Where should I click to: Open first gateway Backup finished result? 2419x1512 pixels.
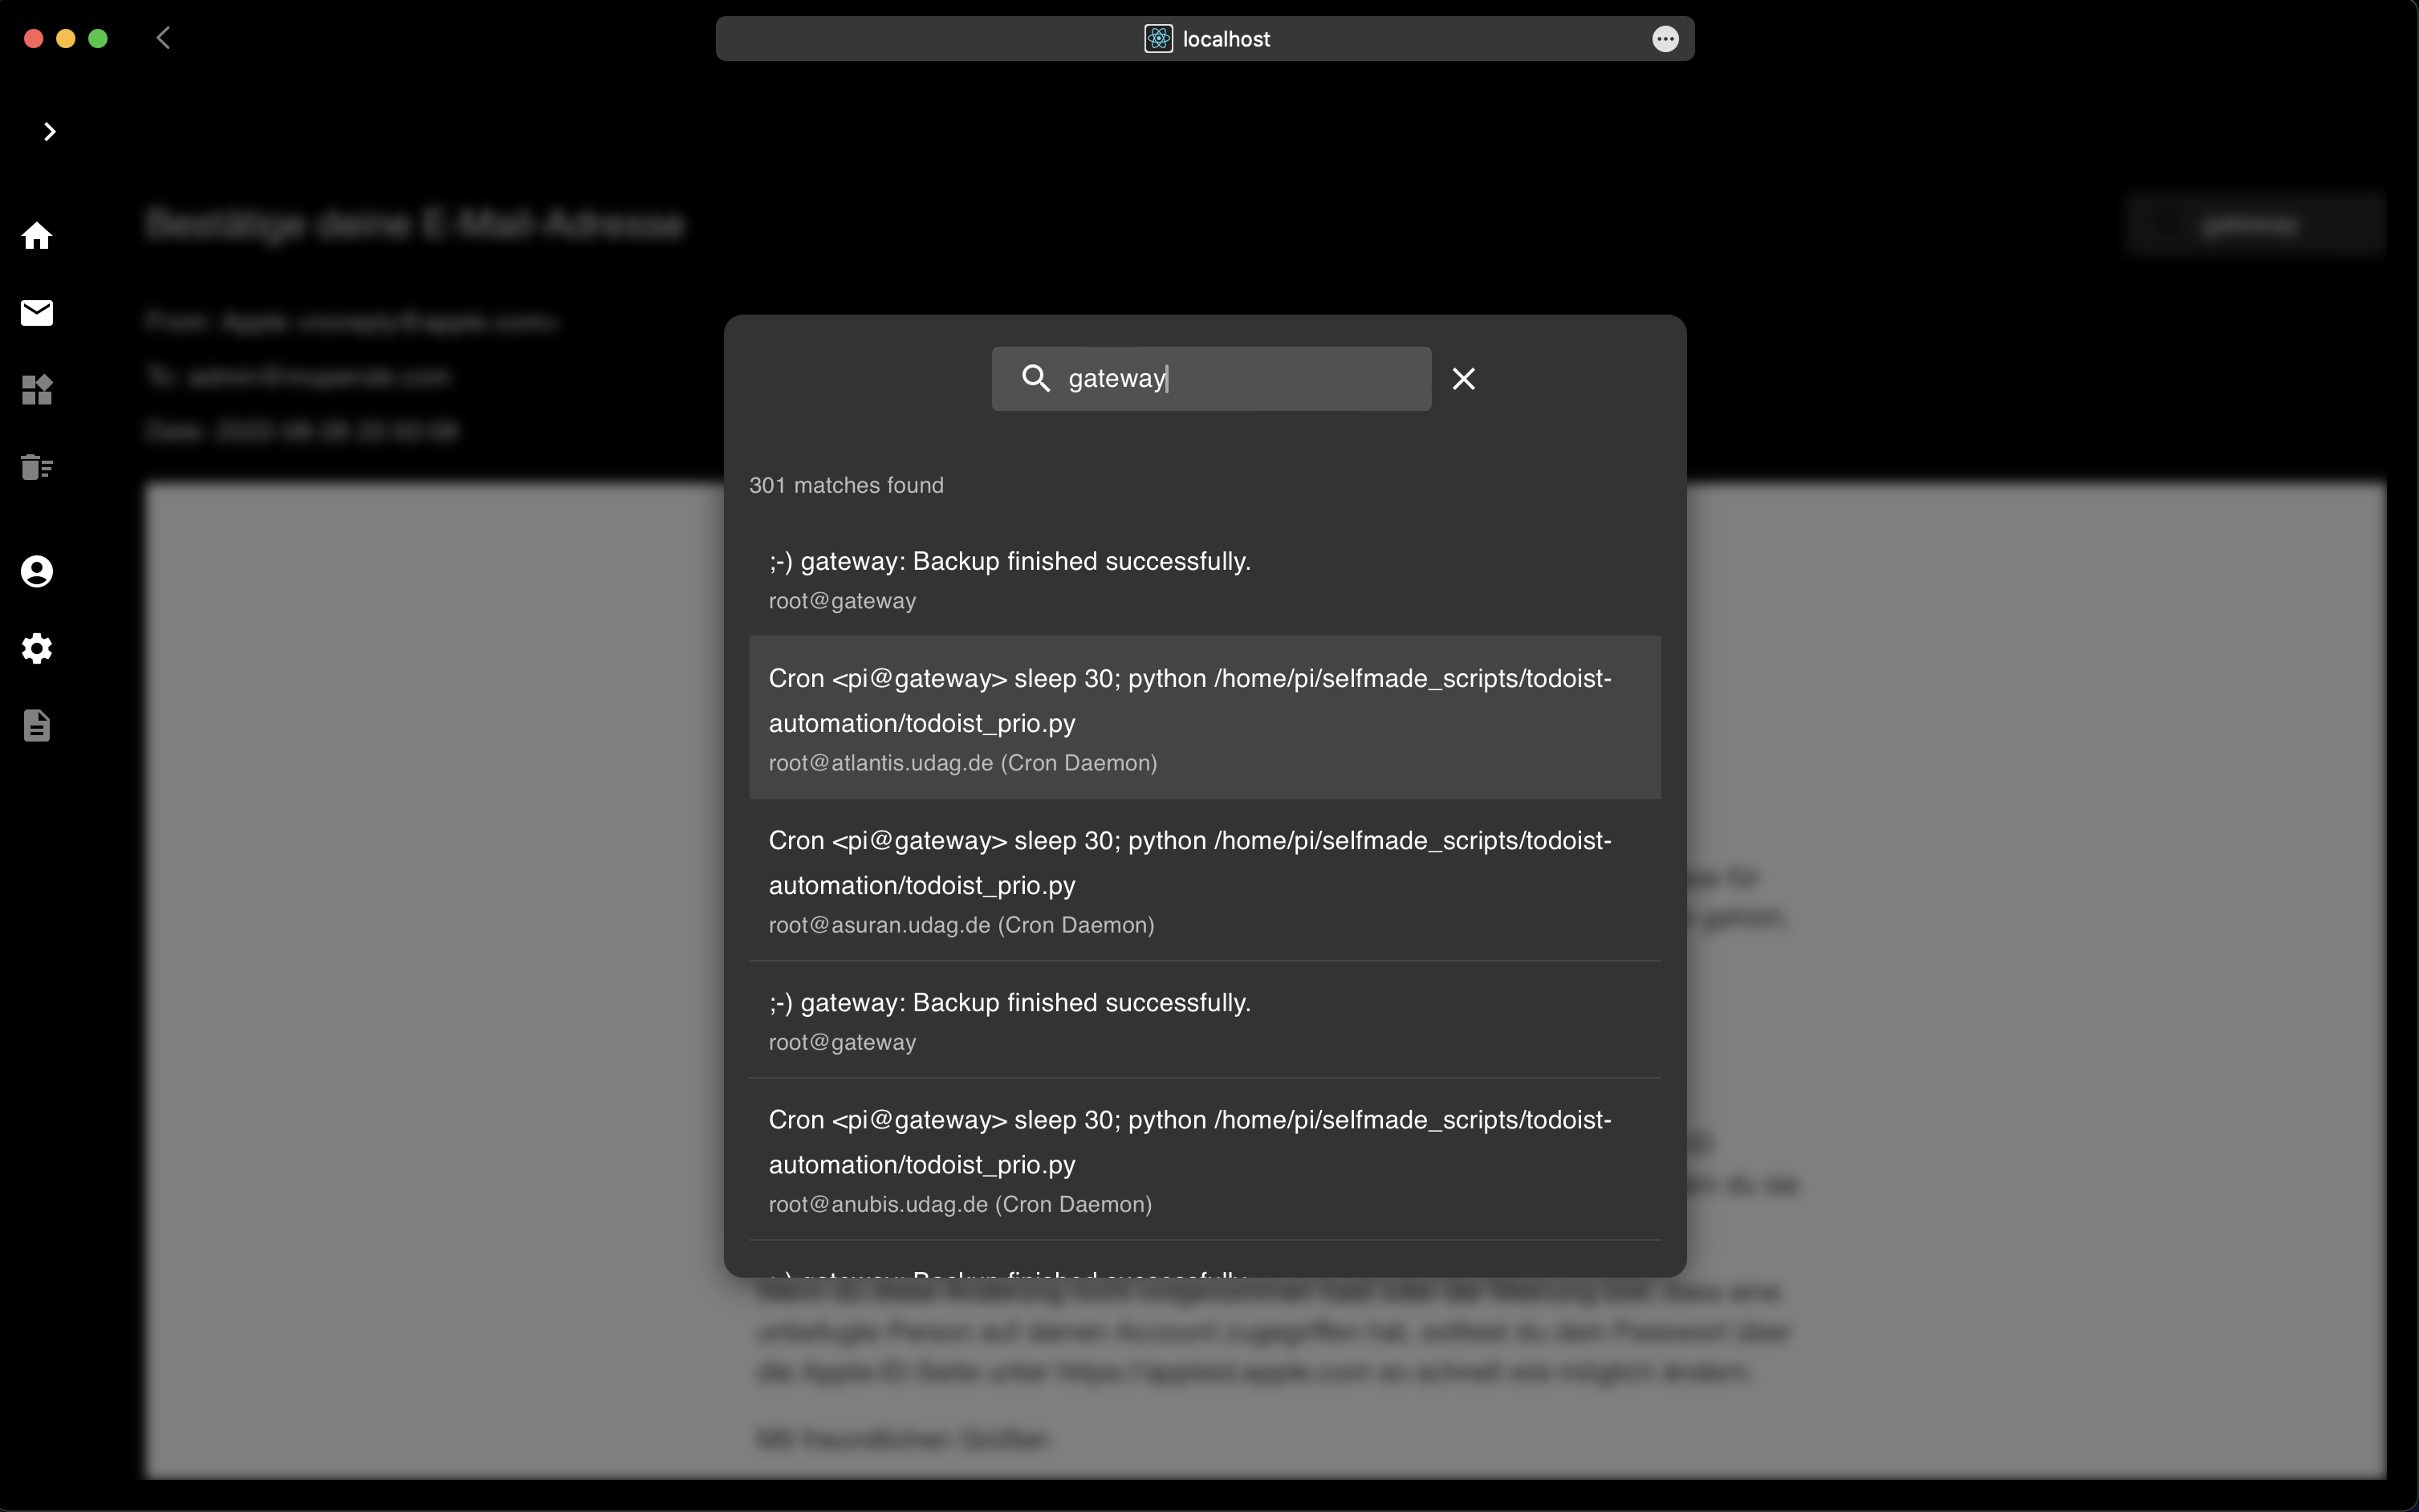click(x=1205, y=578)
